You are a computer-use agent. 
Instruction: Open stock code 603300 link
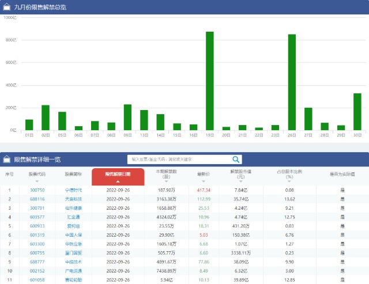click(37, 244)
